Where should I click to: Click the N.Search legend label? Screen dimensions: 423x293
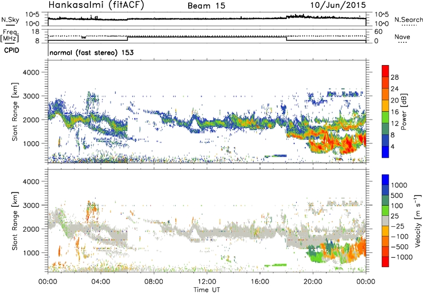pyautogui.click(x=409, y=20)
